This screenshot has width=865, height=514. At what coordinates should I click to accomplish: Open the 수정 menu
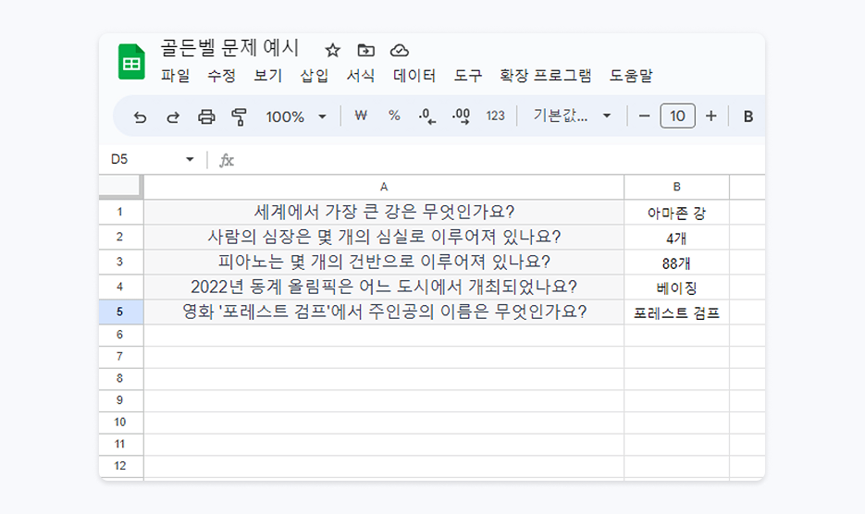tap(222, 76)
